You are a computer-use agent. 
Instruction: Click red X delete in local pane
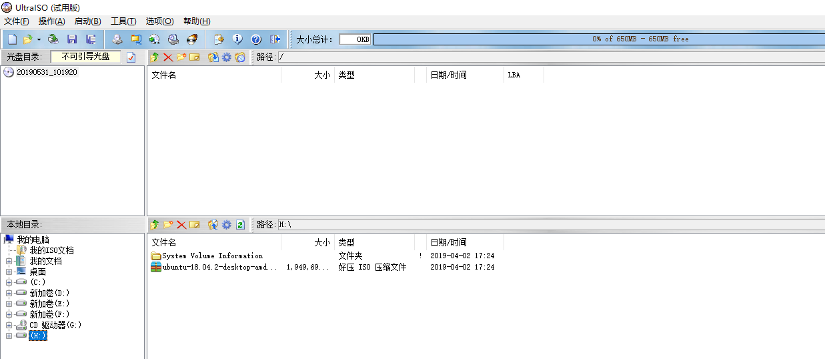click(x=181, y=225)
